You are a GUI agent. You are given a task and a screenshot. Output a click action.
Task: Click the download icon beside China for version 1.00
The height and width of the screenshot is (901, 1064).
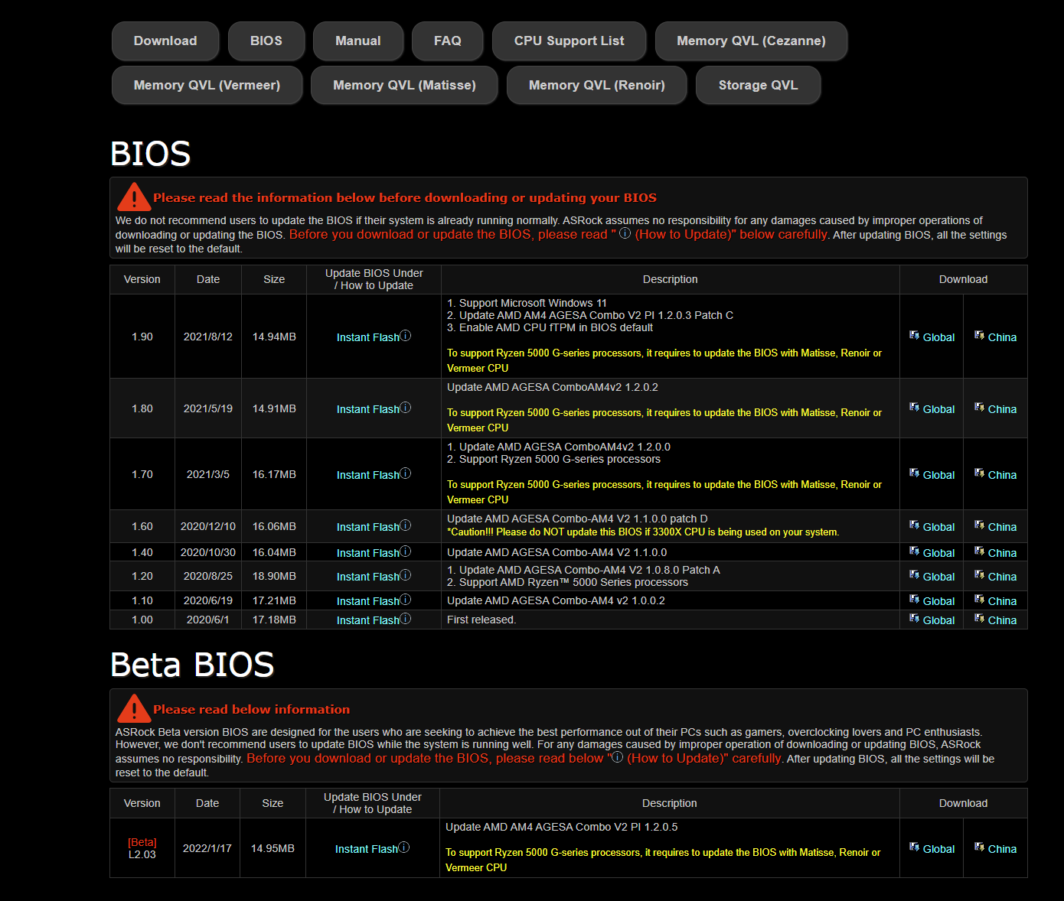coord(979,618)
